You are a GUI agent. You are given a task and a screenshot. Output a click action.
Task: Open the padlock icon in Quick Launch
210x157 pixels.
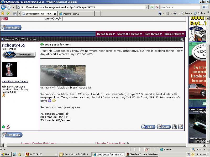click(x=19, y=154)
